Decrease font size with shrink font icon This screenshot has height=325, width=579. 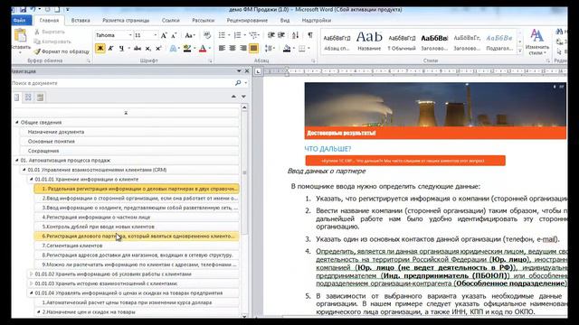(174, 36)
